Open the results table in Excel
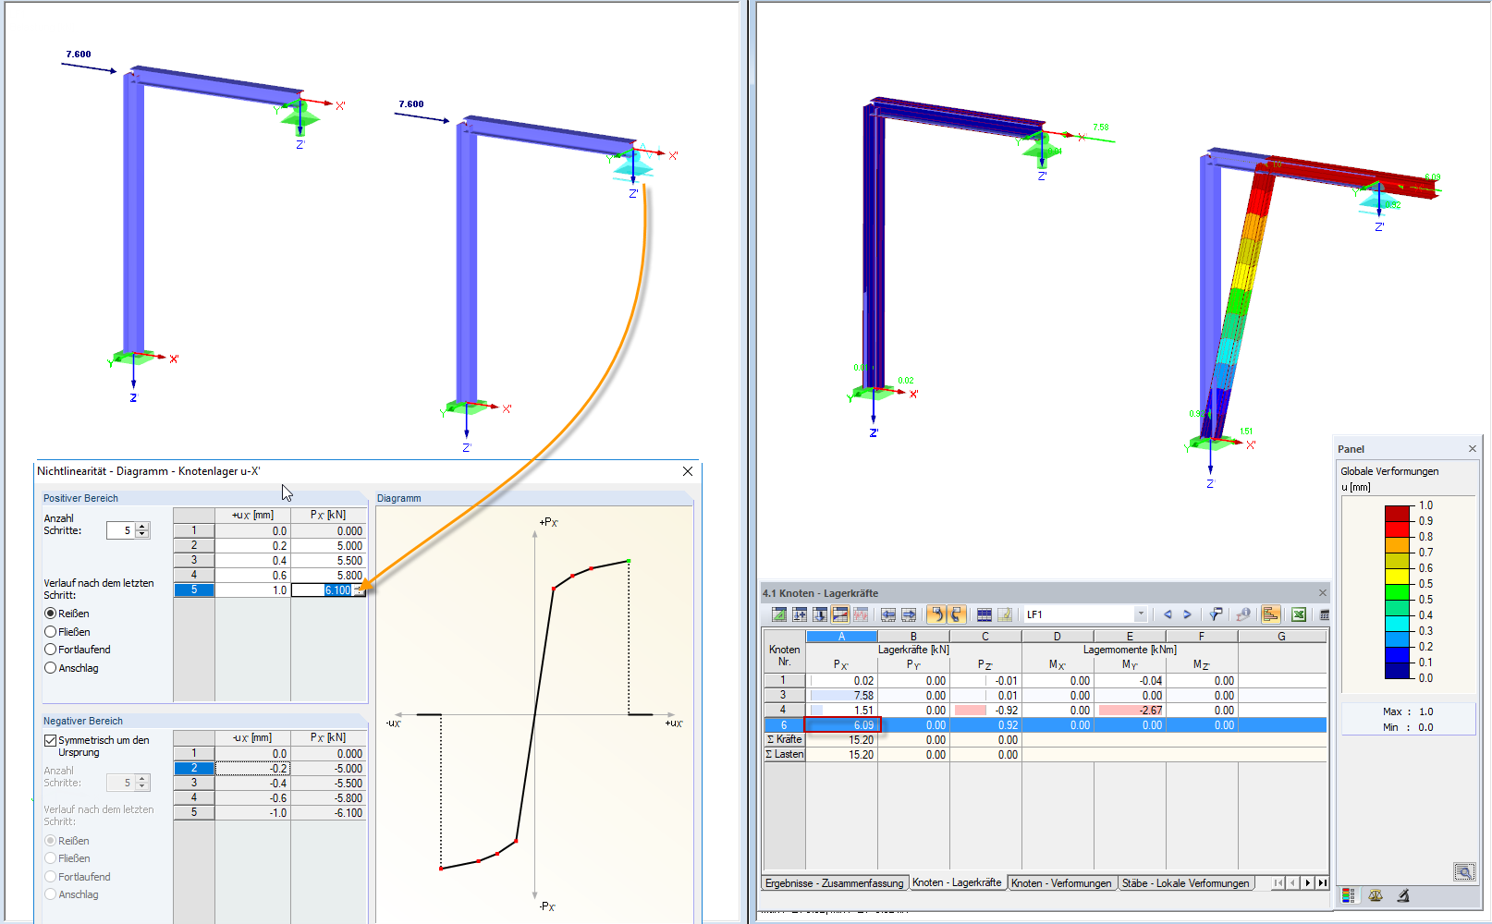Screen dimensions: 1492x924 [x=1298, y=615]
